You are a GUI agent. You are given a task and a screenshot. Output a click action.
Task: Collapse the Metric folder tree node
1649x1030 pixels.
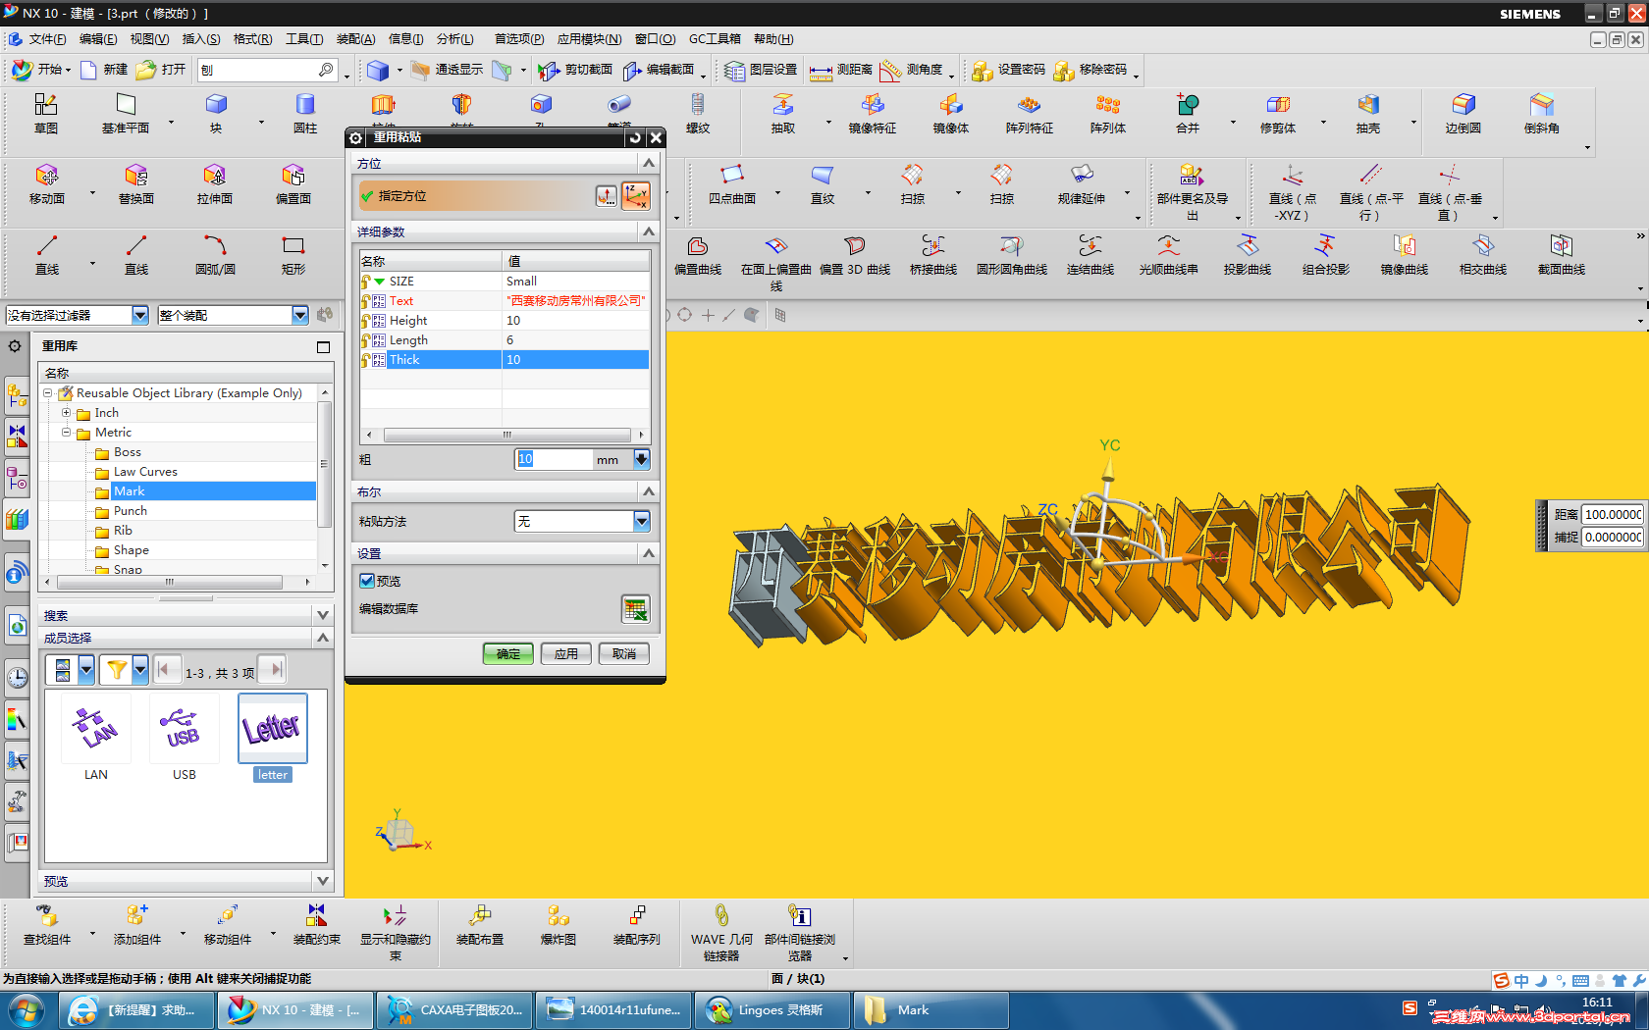pyautogui.click(x=67, y=433)
